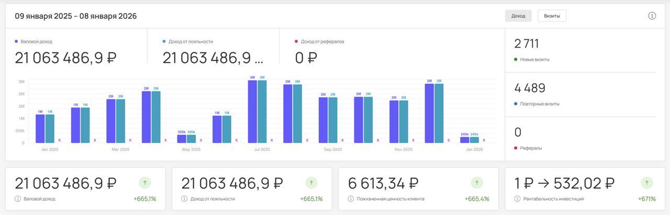Image resolution: width=670 pixels, height=215 pixels.
Task: Toggle purple Валовой доход legend dot
Action: pyautogui.click(x=17, y=41)
